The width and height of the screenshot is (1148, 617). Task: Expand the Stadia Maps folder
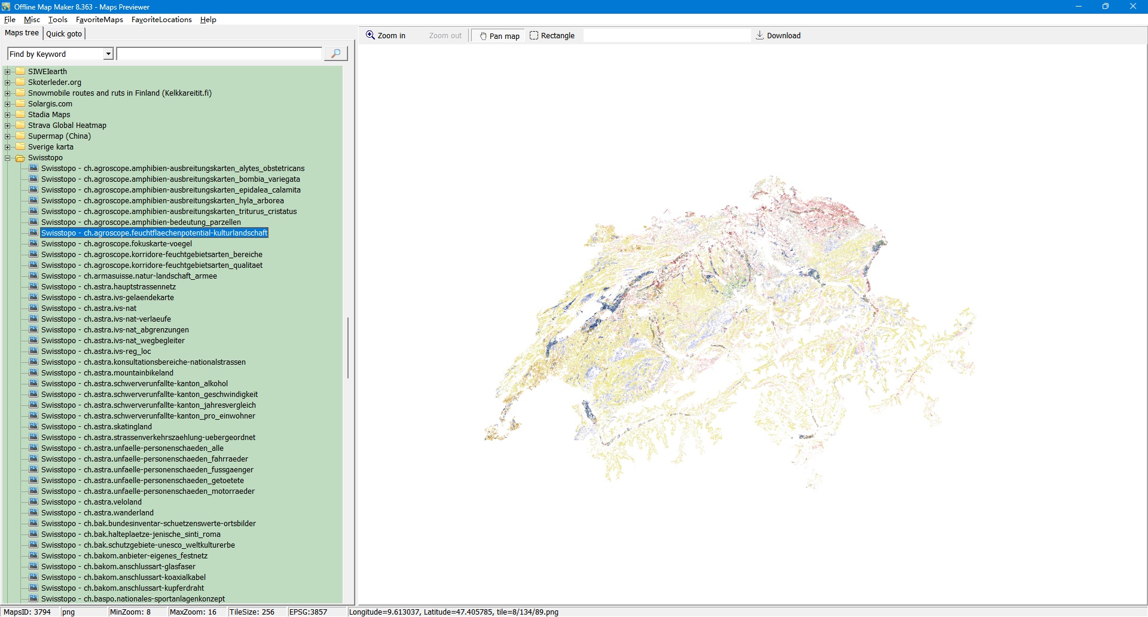click(x=8, y=115)
